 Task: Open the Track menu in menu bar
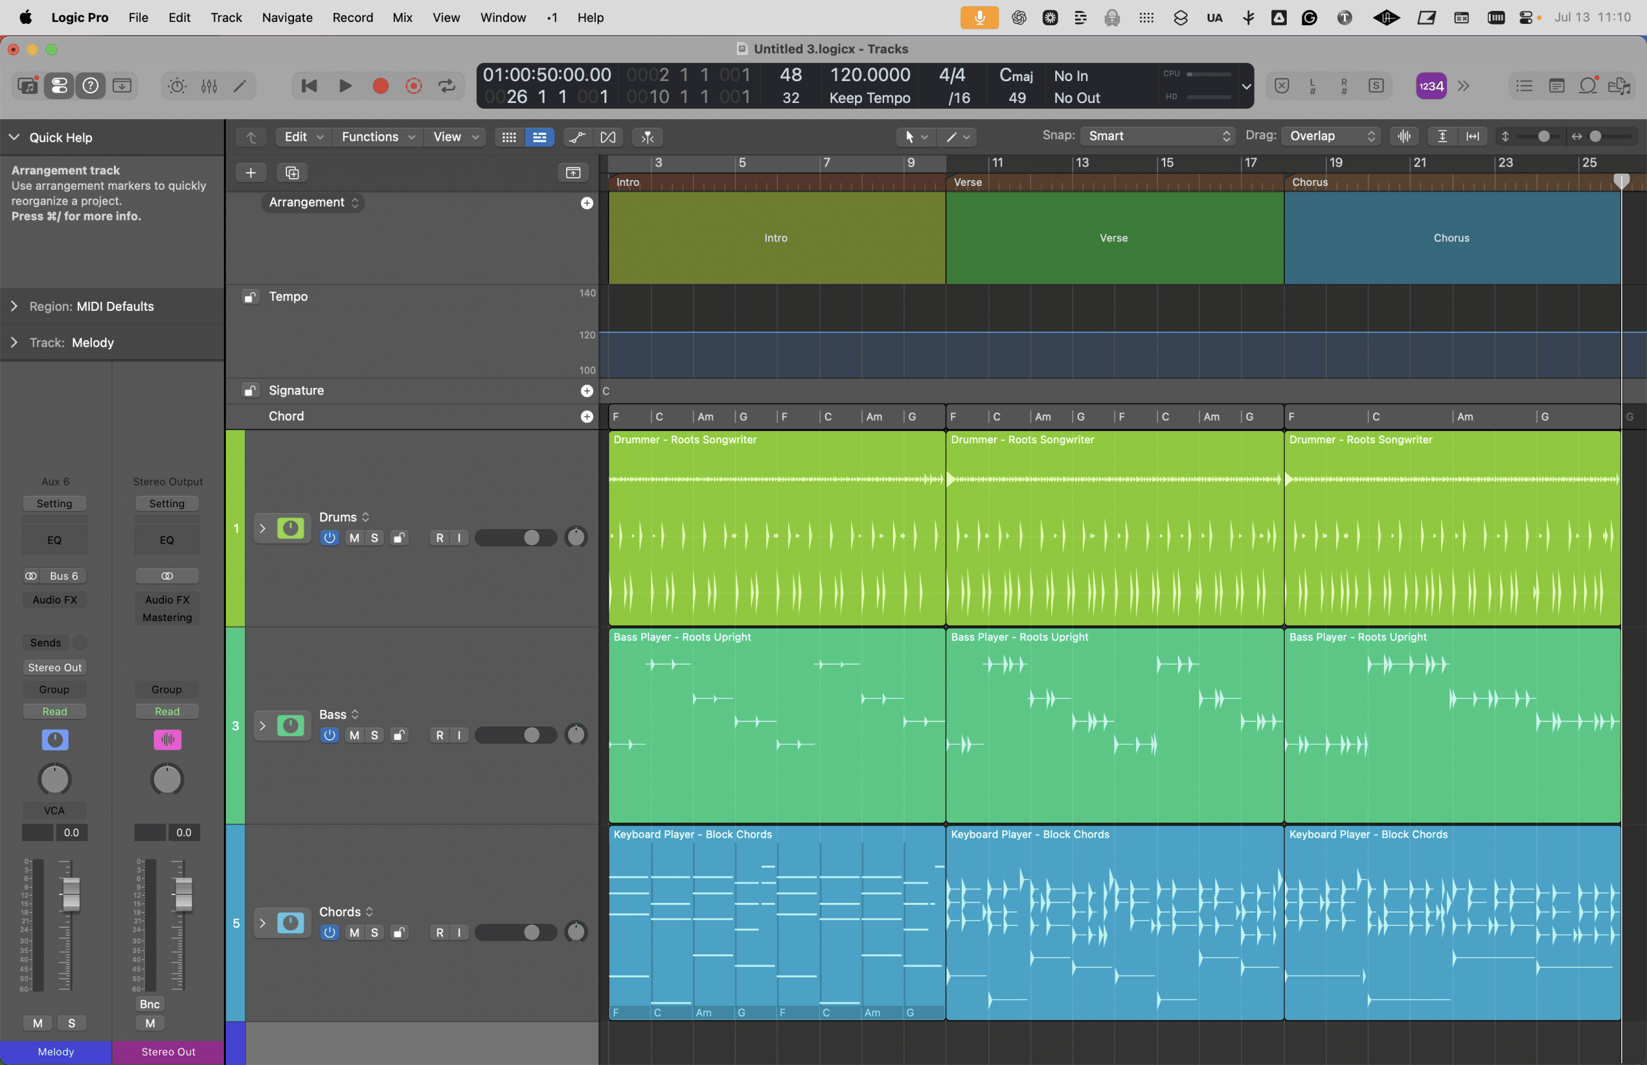point(226,17)
